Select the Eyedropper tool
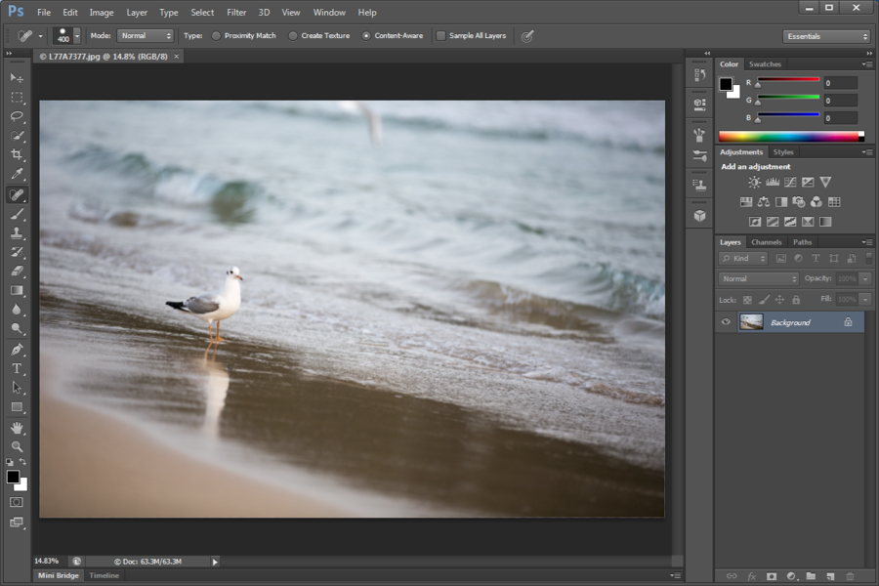This screenshot has height=586, width=879. tap(17, 175)
